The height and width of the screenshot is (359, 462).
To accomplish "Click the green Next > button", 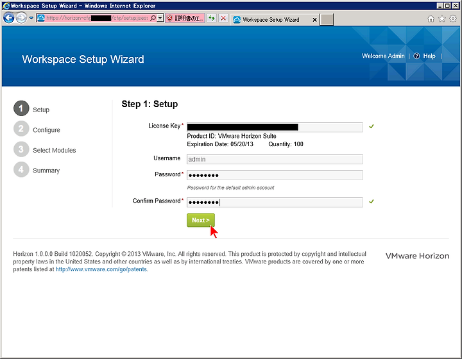I will [x=201, y=220].
